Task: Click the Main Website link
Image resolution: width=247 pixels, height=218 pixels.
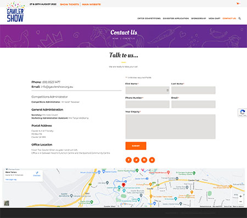Action: point(91,4)
